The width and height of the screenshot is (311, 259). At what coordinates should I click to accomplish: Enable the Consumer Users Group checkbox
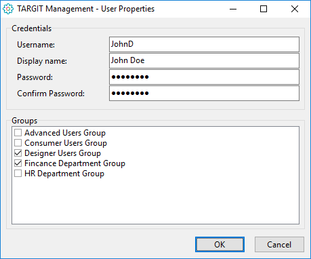18,143
